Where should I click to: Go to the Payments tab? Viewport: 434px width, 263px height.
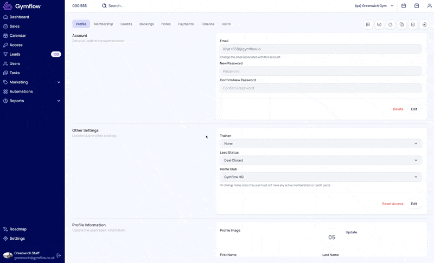click(186, 24)
